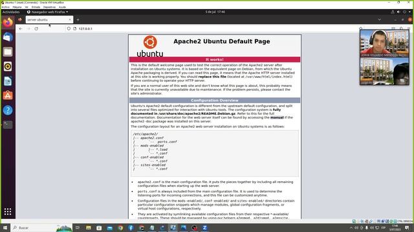
Task: Open Ubuntu Software store in the dock
Action: coord(8,95)
